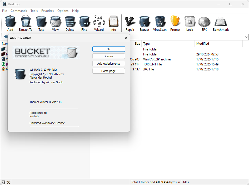Click the bucket icon in About dialog
The width and height of the screenshot is (249, 185).
(x=20, y=74)
